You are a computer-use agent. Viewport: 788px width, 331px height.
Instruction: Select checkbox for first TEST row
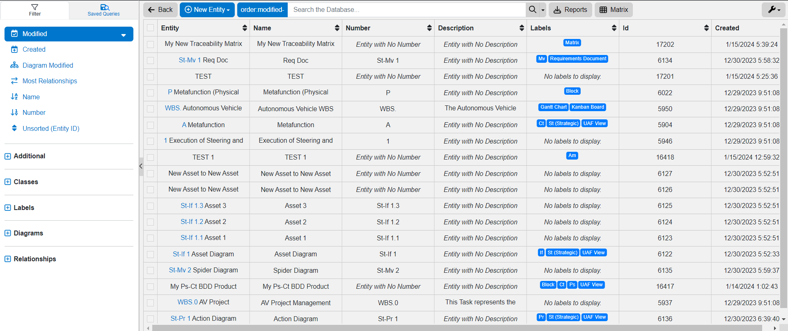(151, 77)
